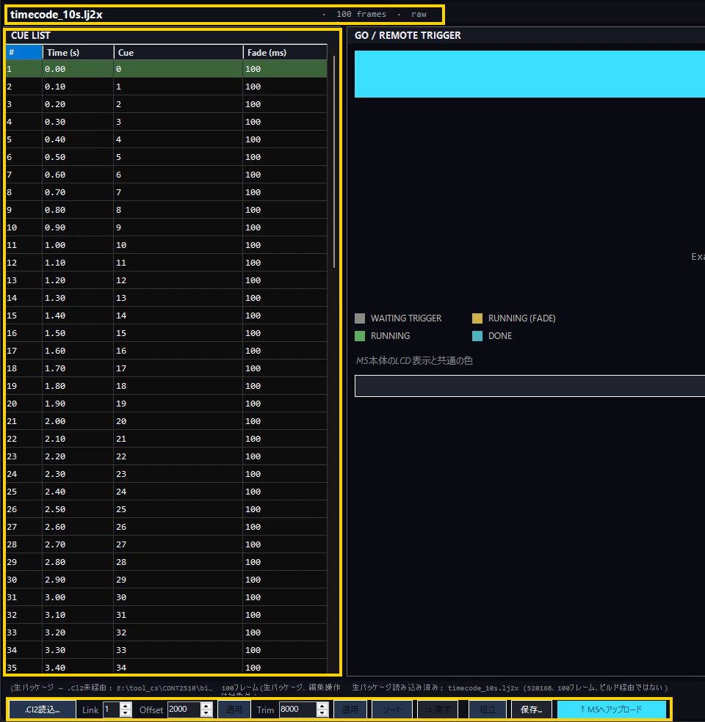Click the Cue cell in row 19
This screenshot has width=705, height=722.
point(178,386)
